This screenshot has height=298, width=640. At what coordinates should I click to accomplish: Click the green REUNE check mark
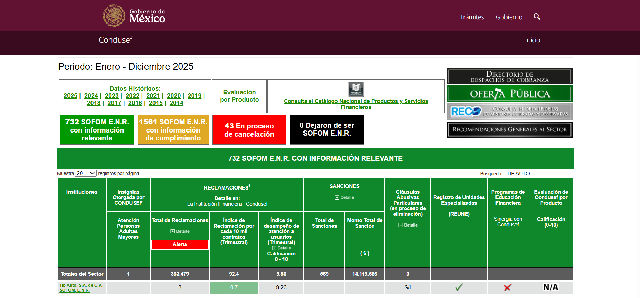459,287
